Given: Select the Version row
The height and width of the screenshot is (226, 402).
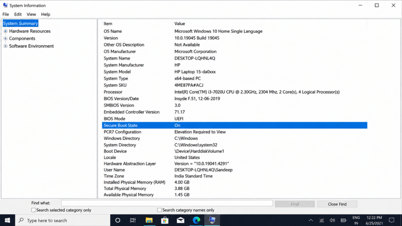Looking at the screenshot, I should 235,38.
